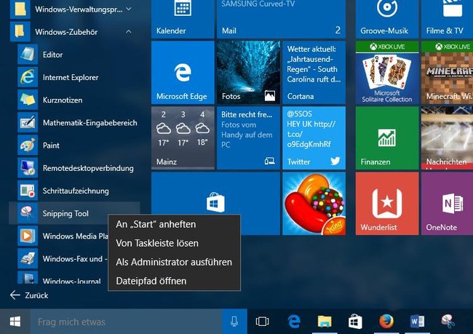Viewport: 473px width, 334px height.
Task: Open Word from the taskbar
Action: pyautogui.click(x=417, y=322)
